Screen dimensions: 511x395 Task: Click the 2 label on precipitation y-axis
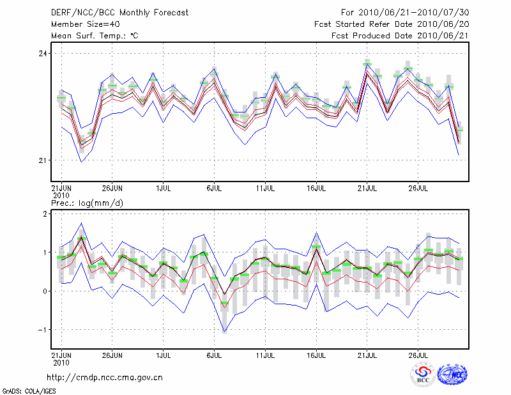pos(45,214)
